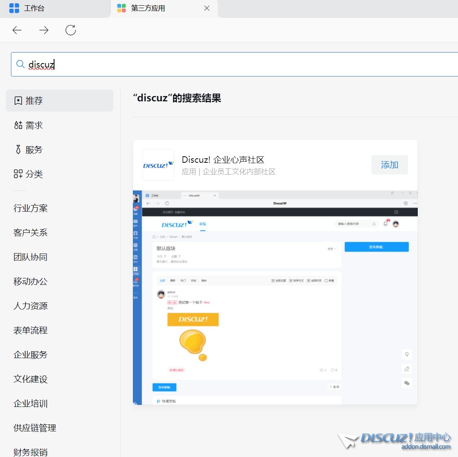
Task: Choose 供应链管理 category
Action: coord(35,428)
